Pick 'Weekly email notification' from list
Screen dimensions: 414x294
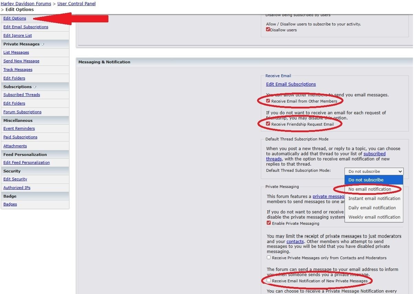[374, 217]
